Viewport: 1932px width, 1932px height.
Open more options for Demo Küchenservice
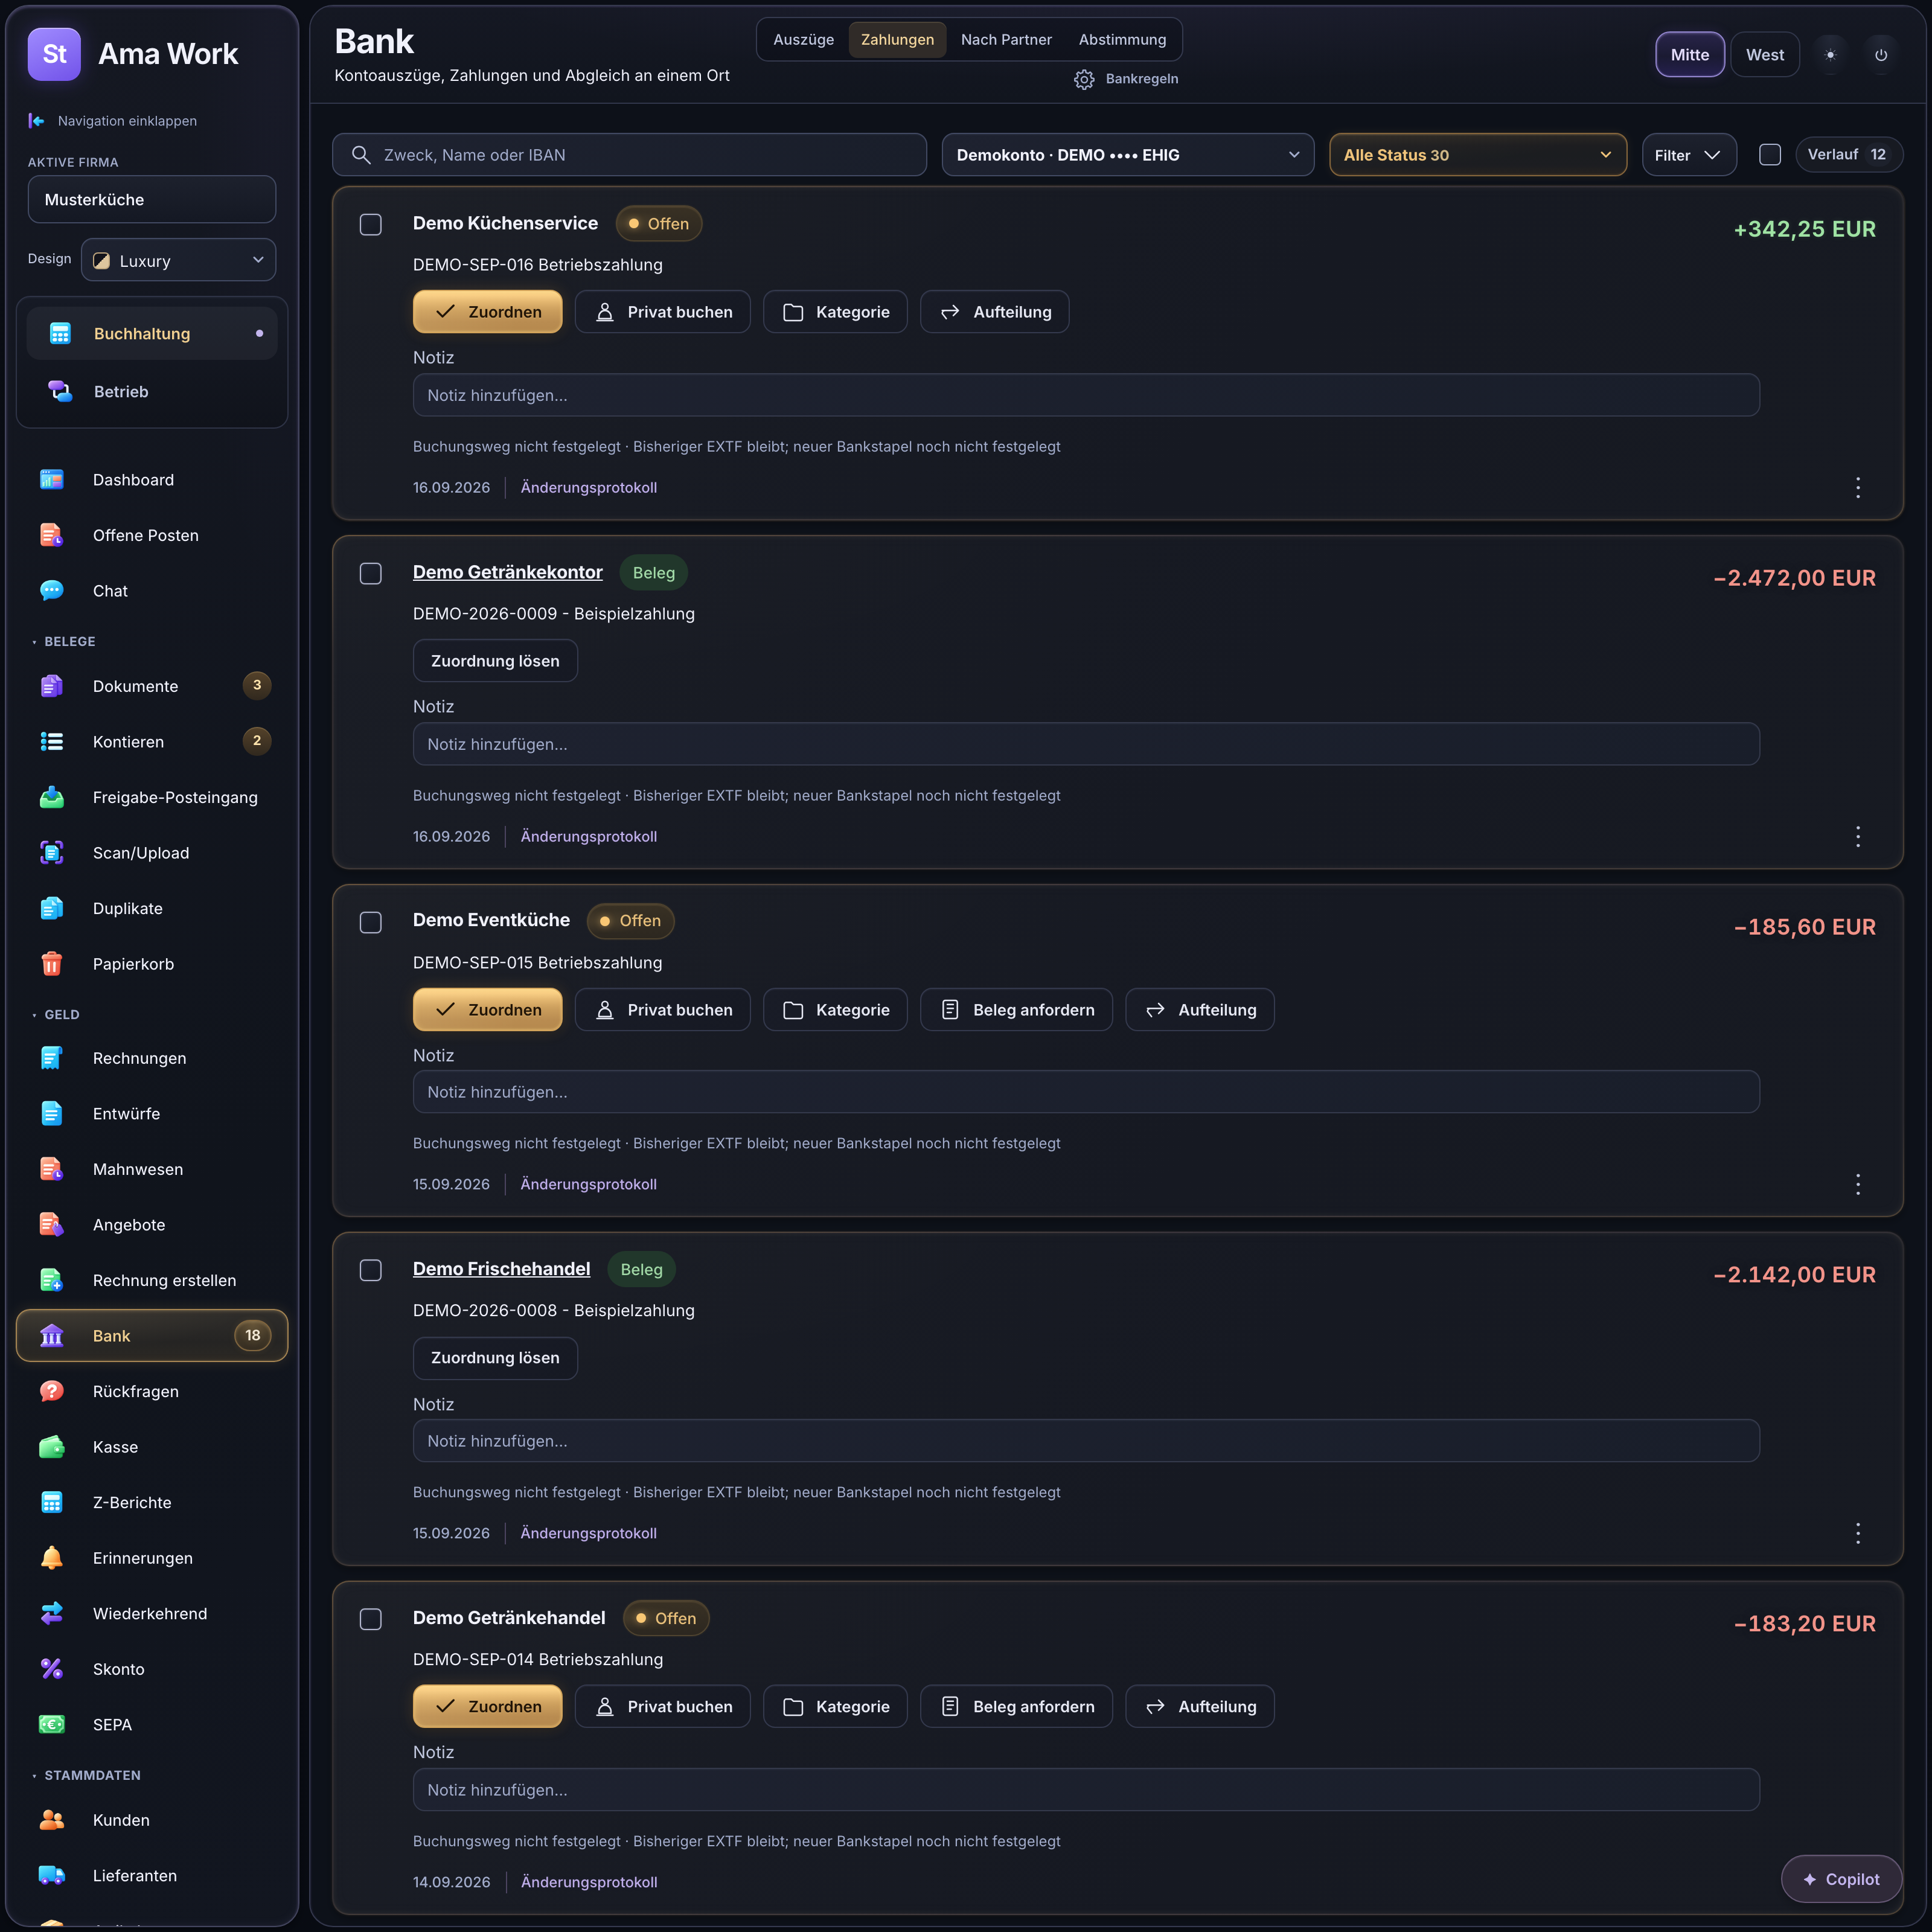pos(1858,488)
